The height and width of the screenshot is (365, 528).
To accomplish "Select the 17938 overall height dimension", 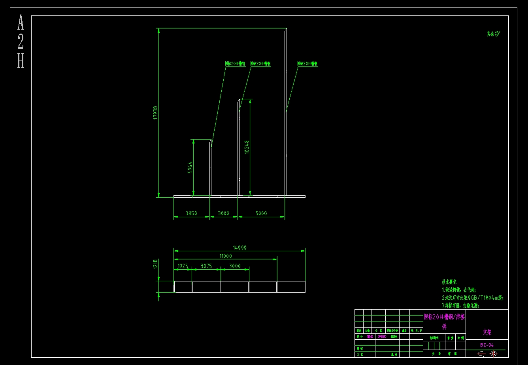I will click(x=155, y=113).
